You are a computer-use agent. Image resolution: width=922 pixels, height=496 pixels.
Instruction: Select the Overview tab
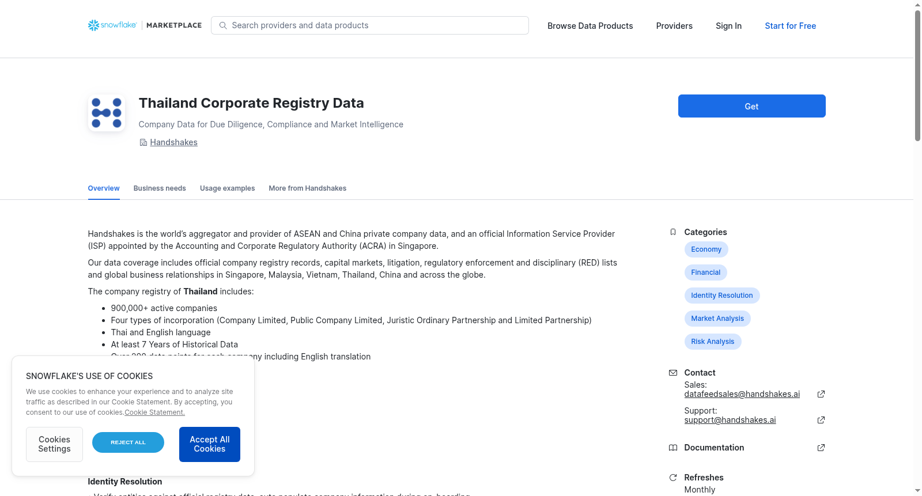click(104, 188)
